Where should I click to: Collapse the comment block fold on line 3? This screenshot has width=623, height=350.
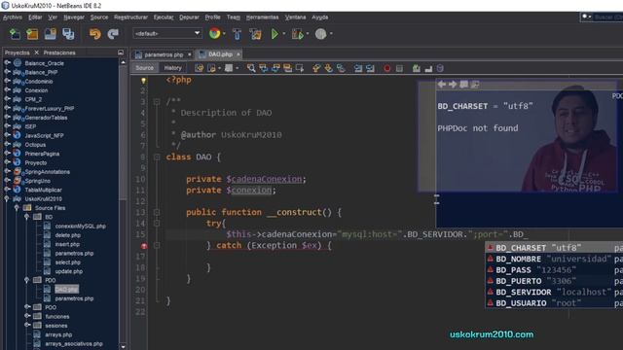[x=157, y=102]
